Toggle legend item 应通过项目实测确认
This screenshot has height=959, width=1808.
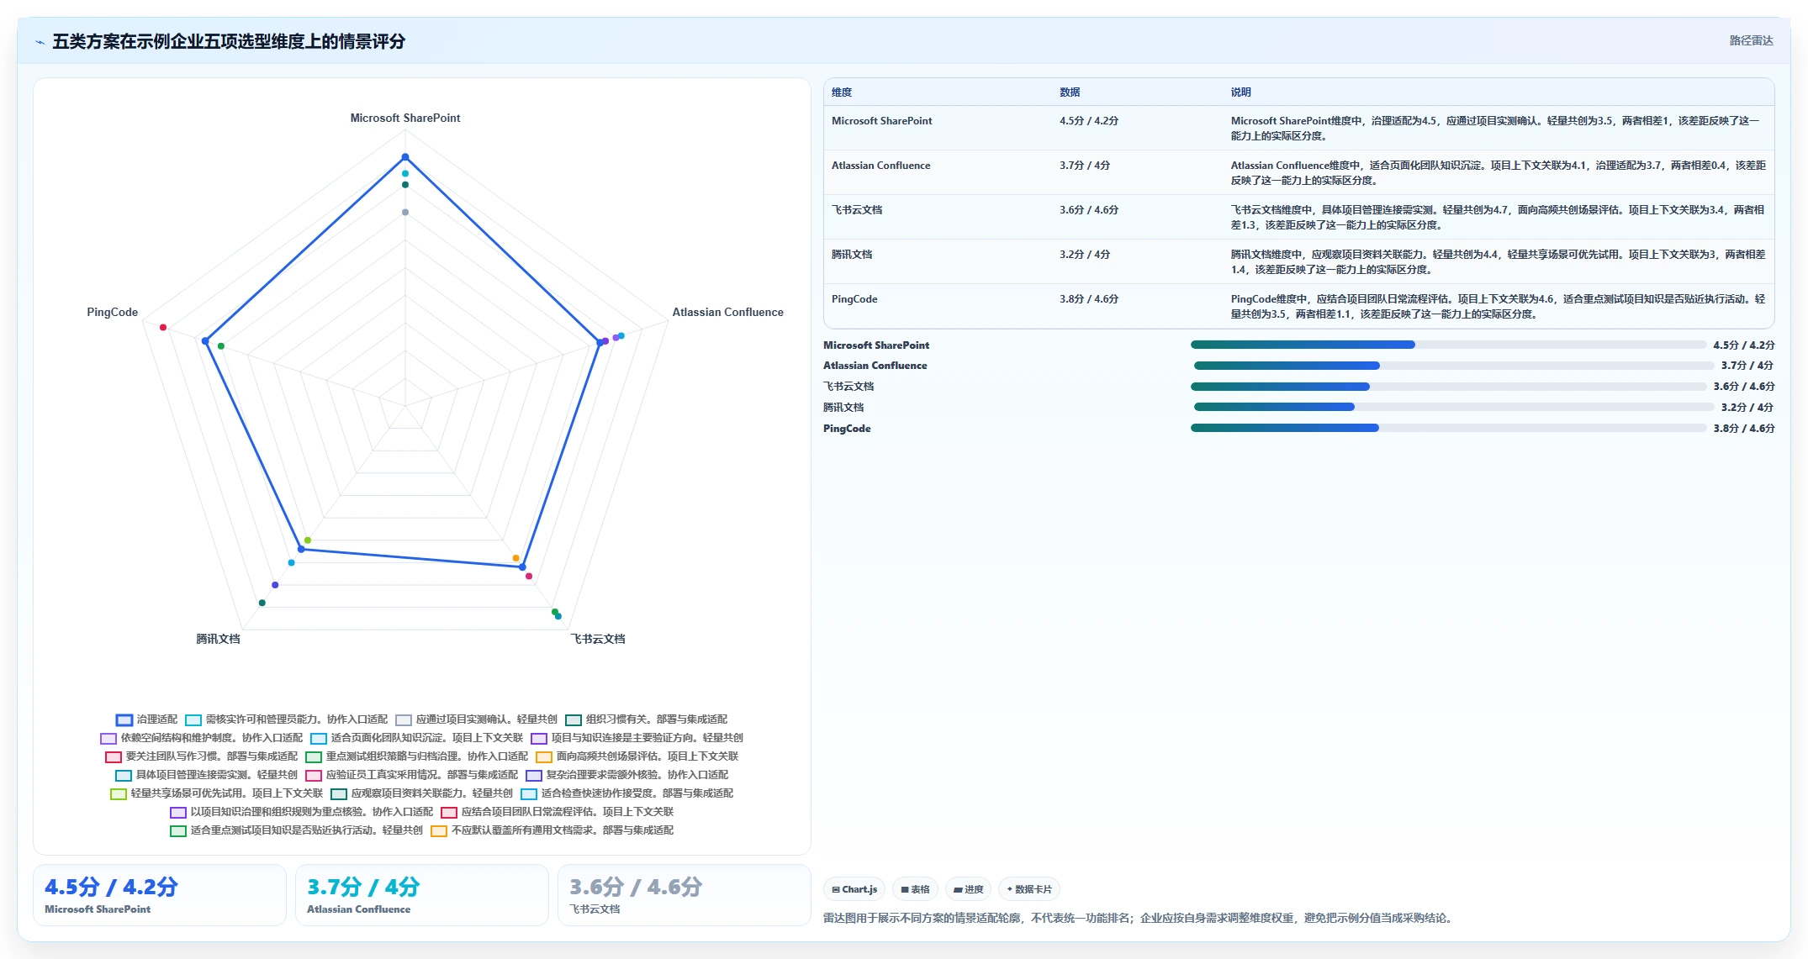pyautogui.click(x=477, y=719)
